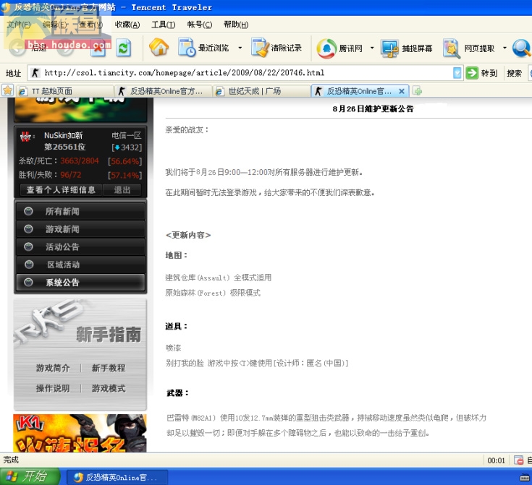Switch to the first 反恐精英Online官方 tab

click(x=164, y=91)
